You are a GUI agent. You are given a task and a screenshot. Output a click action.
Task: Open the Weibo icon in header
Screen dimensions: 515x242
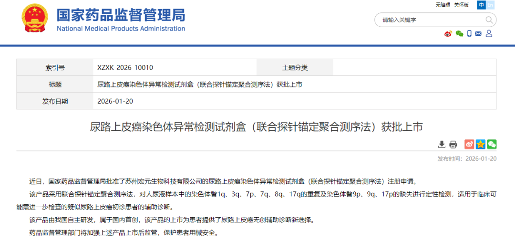click(x=448, y=33)
